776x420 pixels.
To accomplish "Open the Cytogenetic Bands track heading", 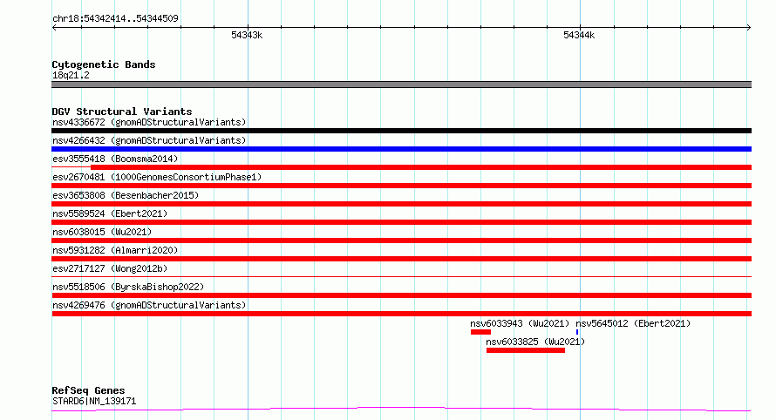I will [104, 64].
